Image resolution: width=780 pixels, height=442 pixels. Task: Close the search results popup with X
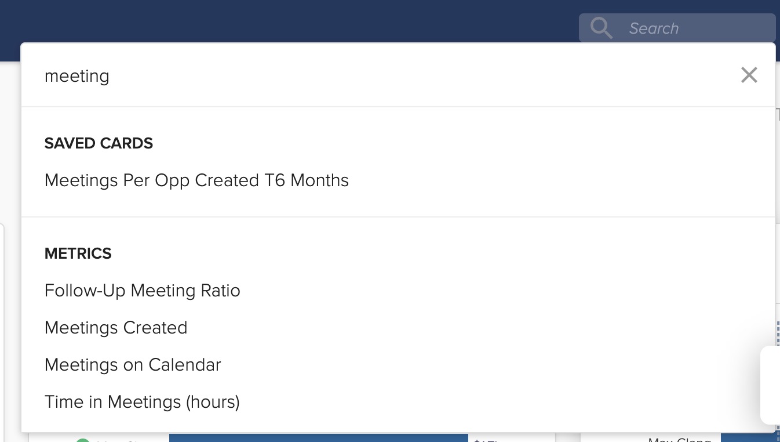click(749, 75)
